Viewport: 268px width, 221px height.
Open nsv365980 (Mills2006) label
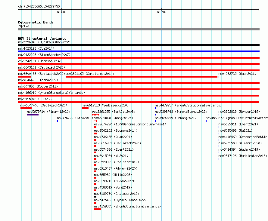(x=113, y=175)
